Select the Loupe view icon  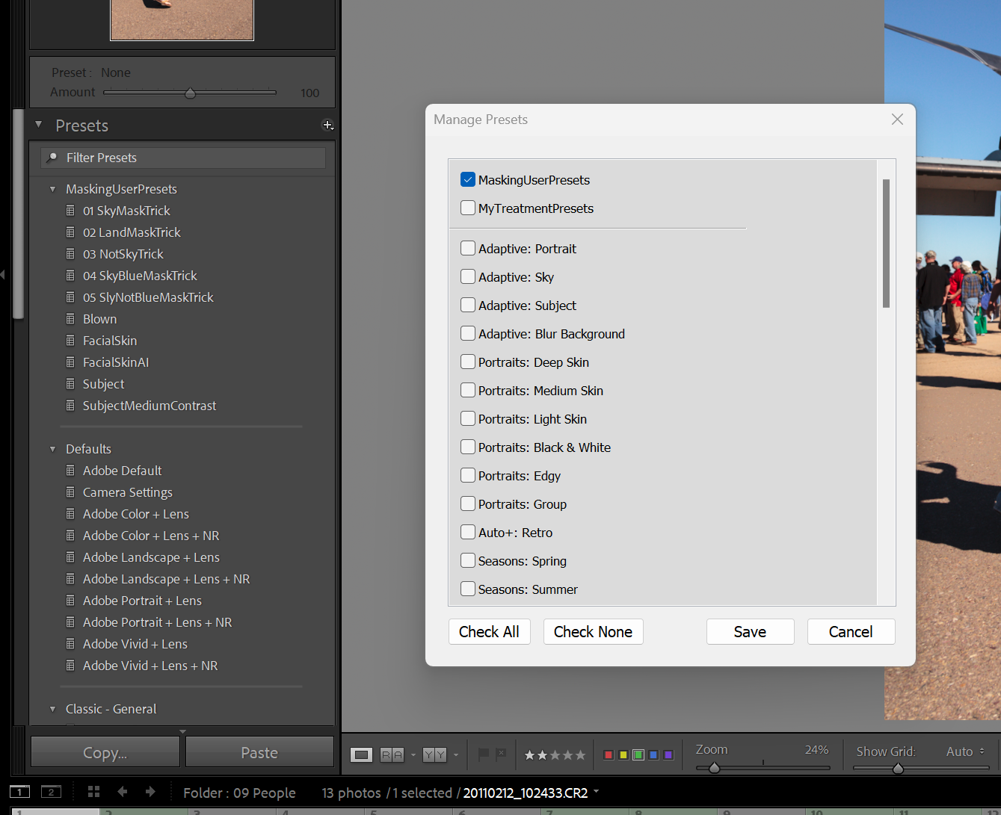click(361, 754)
